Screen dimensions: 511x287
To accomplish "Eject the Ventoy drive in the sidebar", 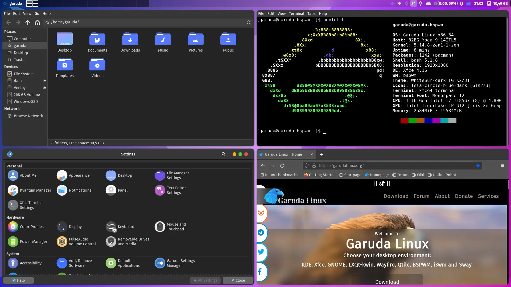I will pos(45,88).
